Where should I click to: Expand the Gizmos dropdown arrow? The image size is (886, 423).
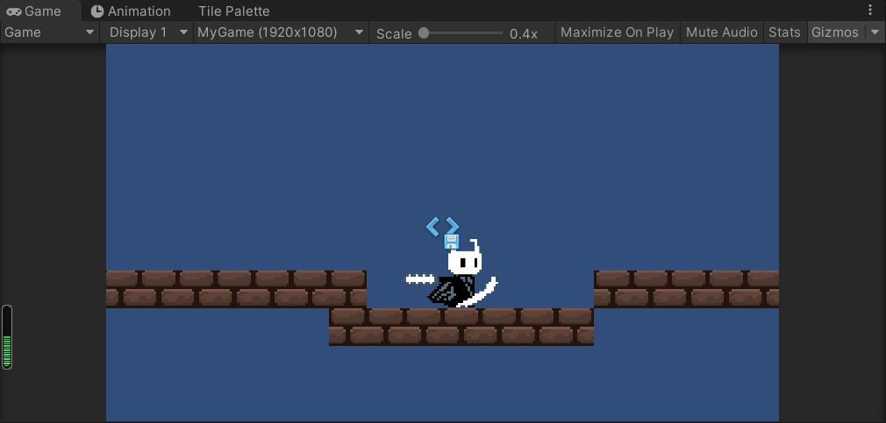[875, 32]
